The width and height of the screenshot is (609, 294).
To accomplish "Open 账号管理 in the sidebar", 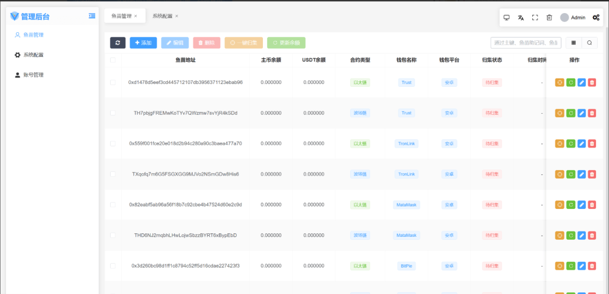I will click(52, 75).
